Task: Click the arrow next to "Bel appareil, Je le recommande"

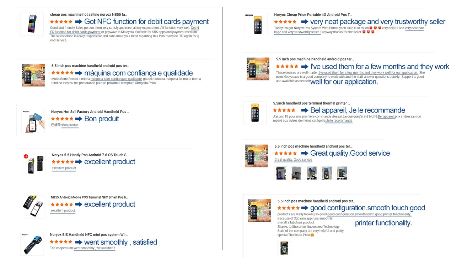Action: [305, 110]
